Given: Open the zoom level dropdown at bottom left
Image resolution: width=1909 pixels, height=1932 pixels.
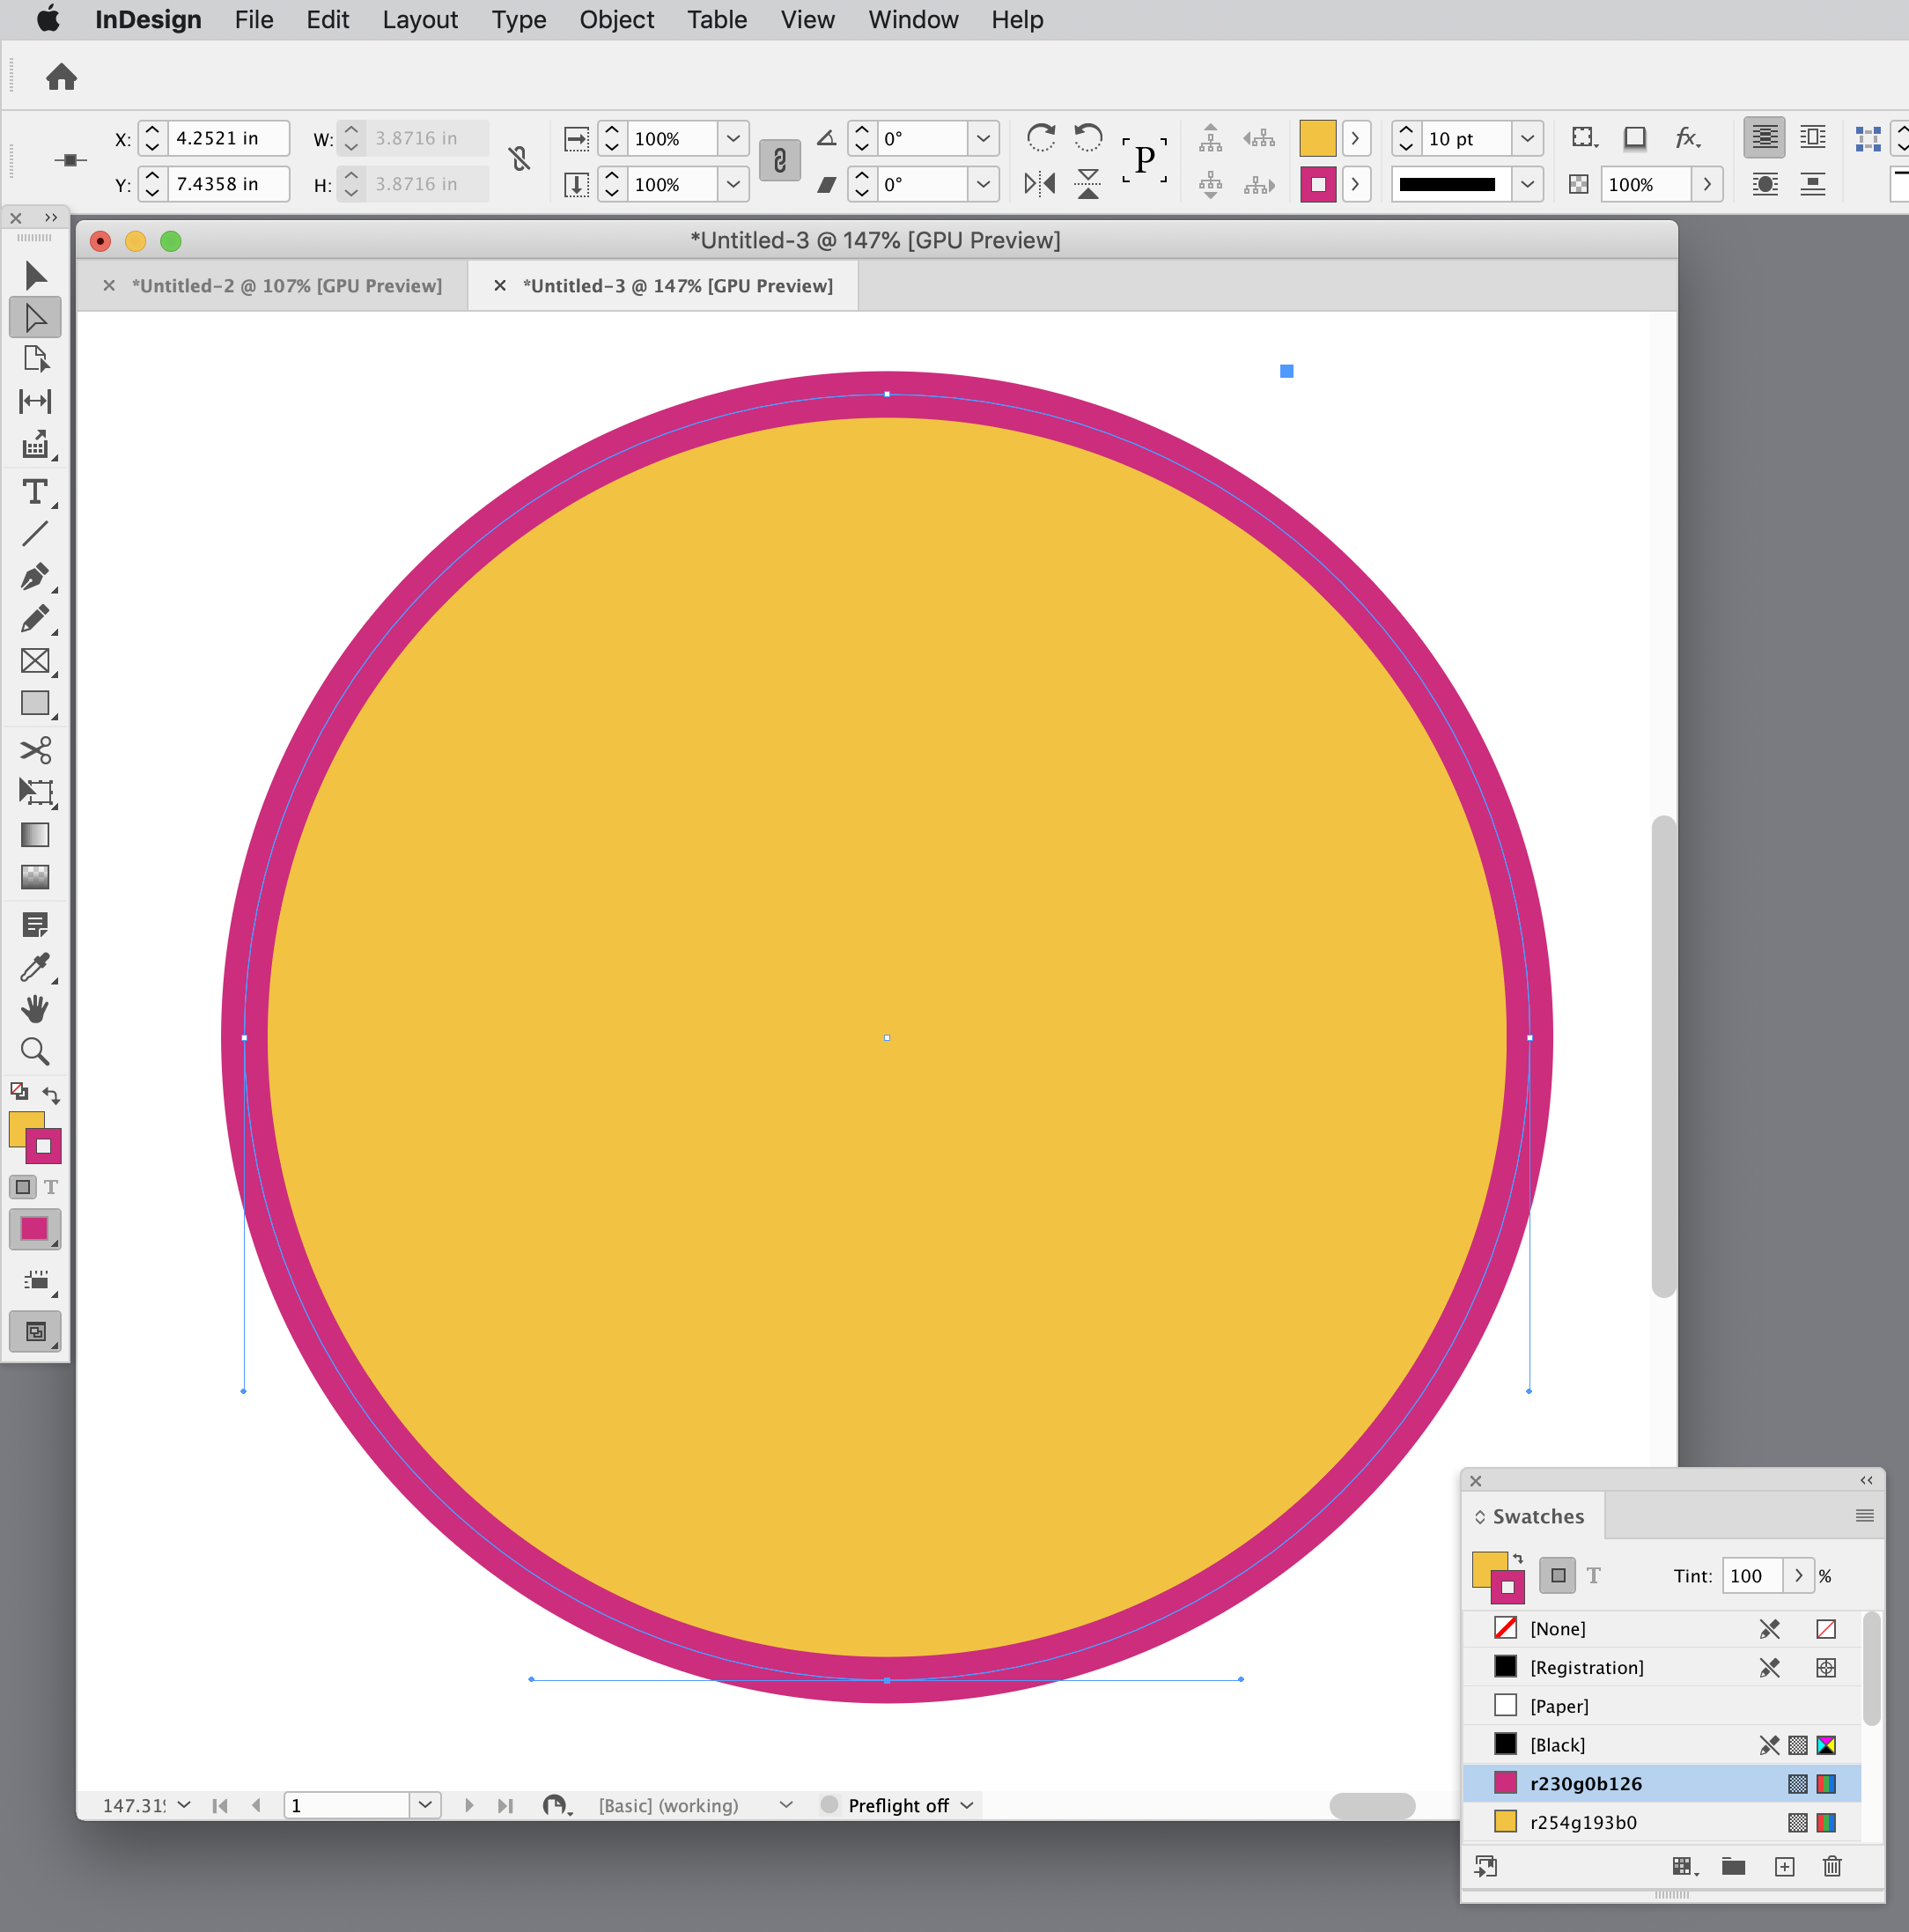Looking at the screenshot, I should tap(183, 1805).
